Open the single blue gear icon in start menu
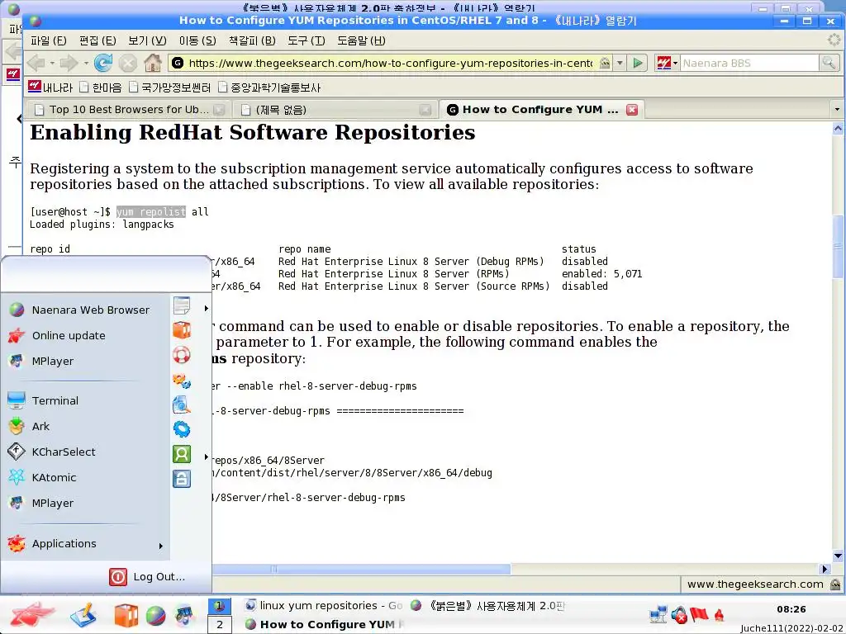This screenshot has height=634, width=846. tap(182, 429)
